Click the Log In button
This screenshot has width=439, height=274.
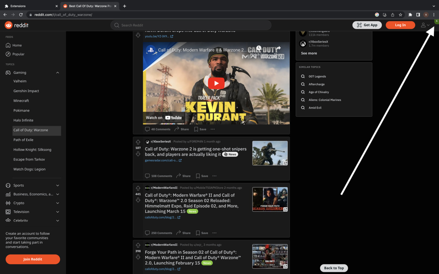pos(400,25)
